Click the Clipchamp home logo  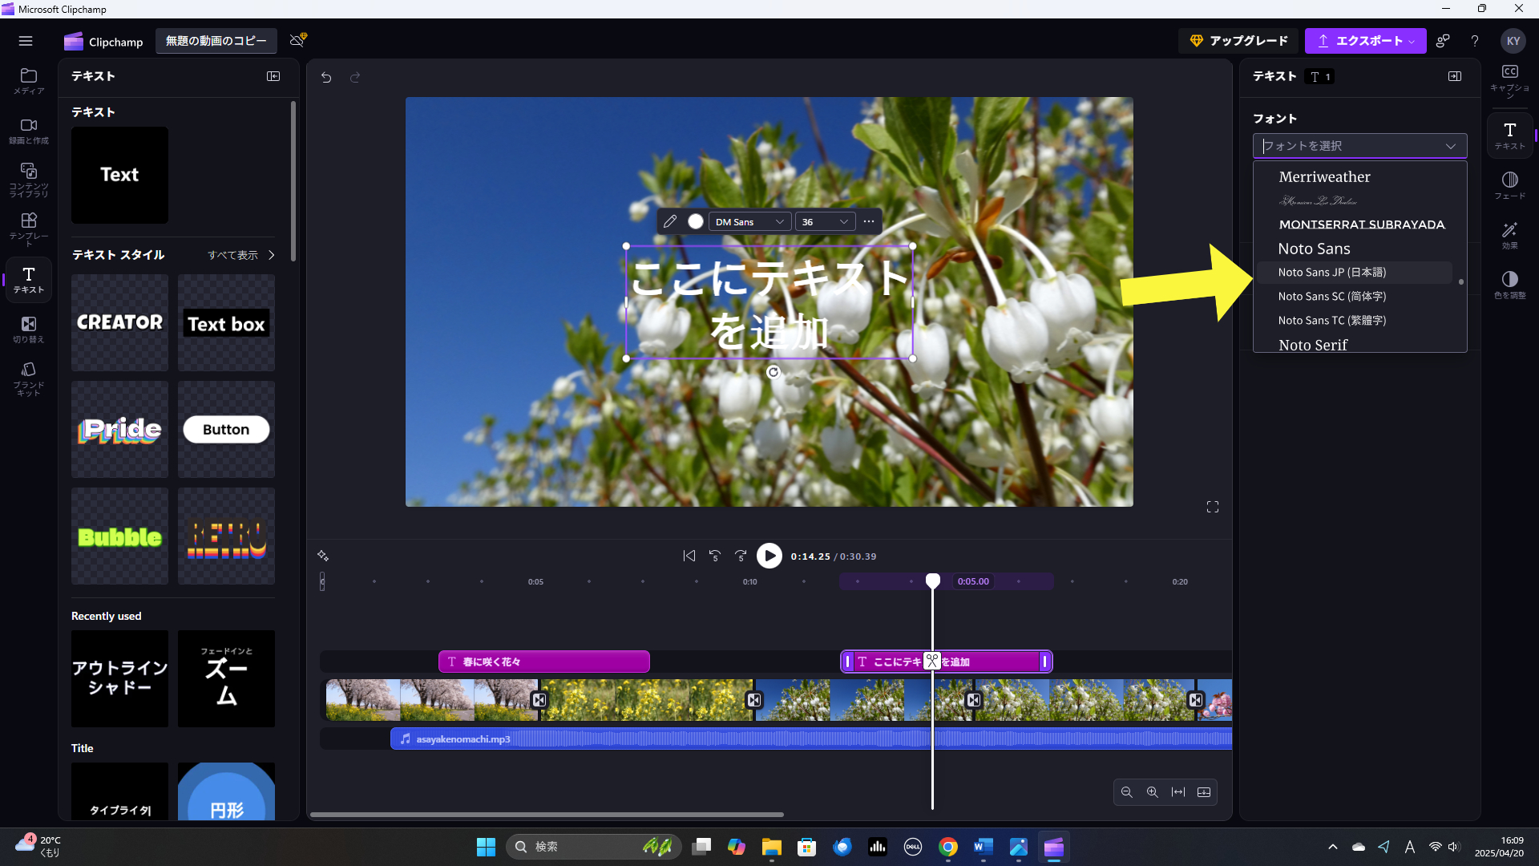[x=103, y=41]
